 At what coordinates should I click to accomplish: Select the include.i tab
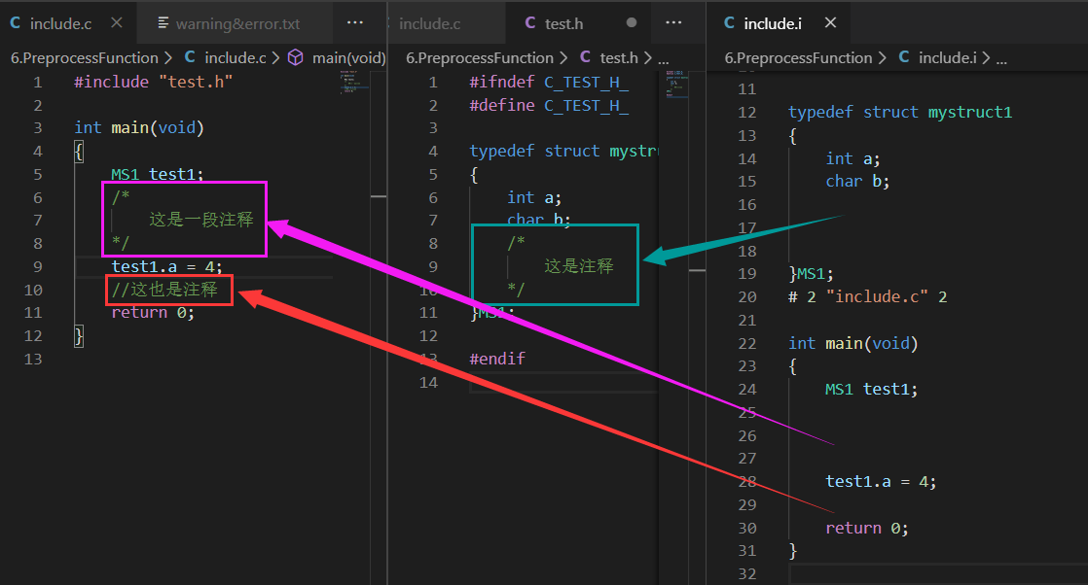tap(773, 23)
